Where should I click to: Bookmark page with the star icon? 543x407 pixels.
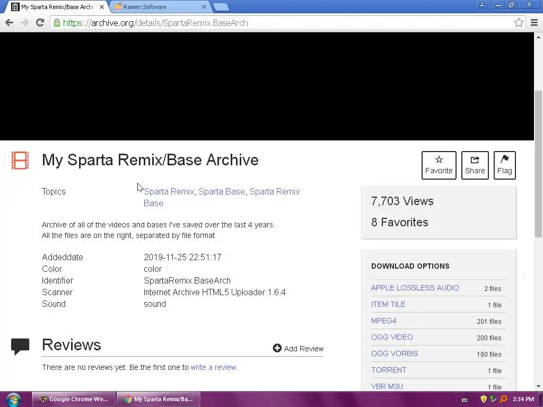click(519, 23)
